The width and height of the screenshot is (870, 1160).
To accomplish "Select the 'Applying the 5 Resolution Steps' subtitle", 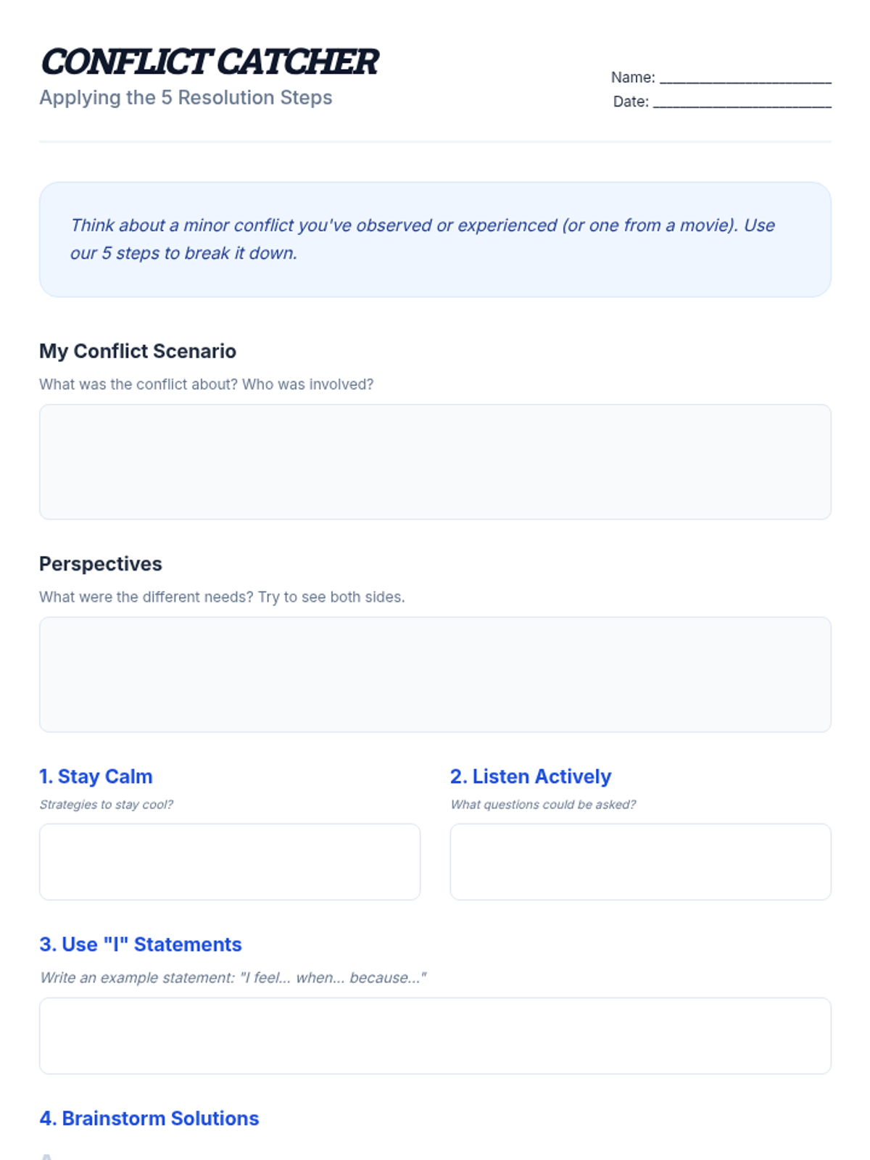I will pos(186,98).
